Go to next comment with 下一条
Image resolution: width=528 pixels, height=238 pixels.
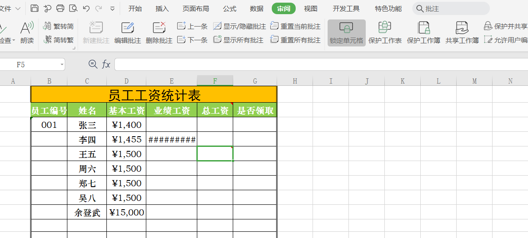pyautogui.click(x=192, y=40)
